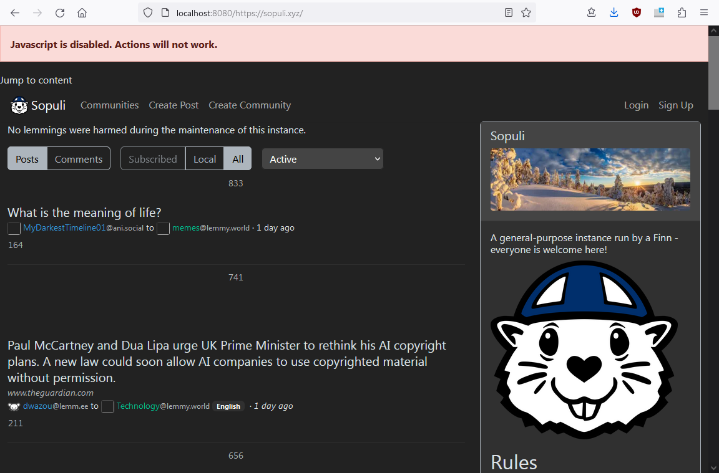Open Create Community in the navigation bar
719x473 pixels.
(250, 105)
